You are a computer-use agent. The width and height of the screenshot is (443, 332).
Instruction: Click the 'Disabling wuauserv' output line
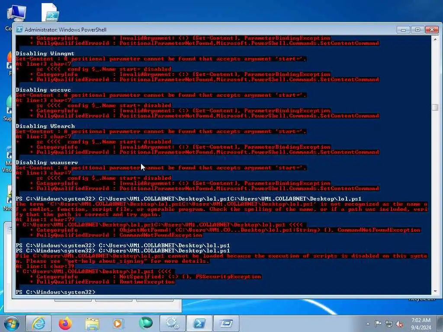click(47, 163)
